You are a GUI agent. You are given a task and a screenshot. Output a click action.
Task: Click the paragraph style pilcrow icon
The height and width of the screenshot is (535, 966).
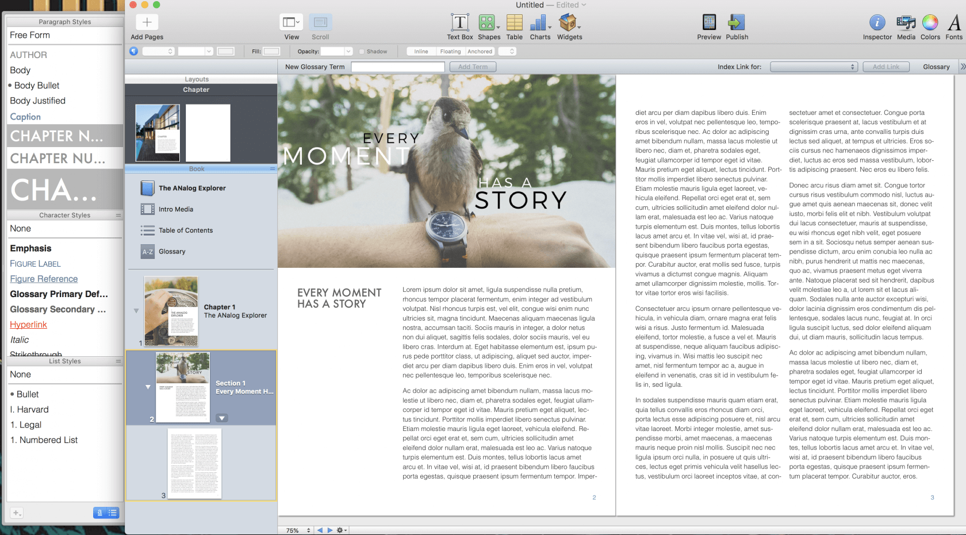point(133,51)
